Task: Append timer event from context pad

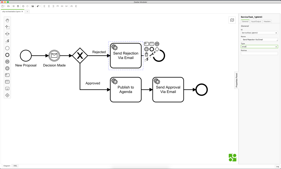Action: [x=146, y=49]
